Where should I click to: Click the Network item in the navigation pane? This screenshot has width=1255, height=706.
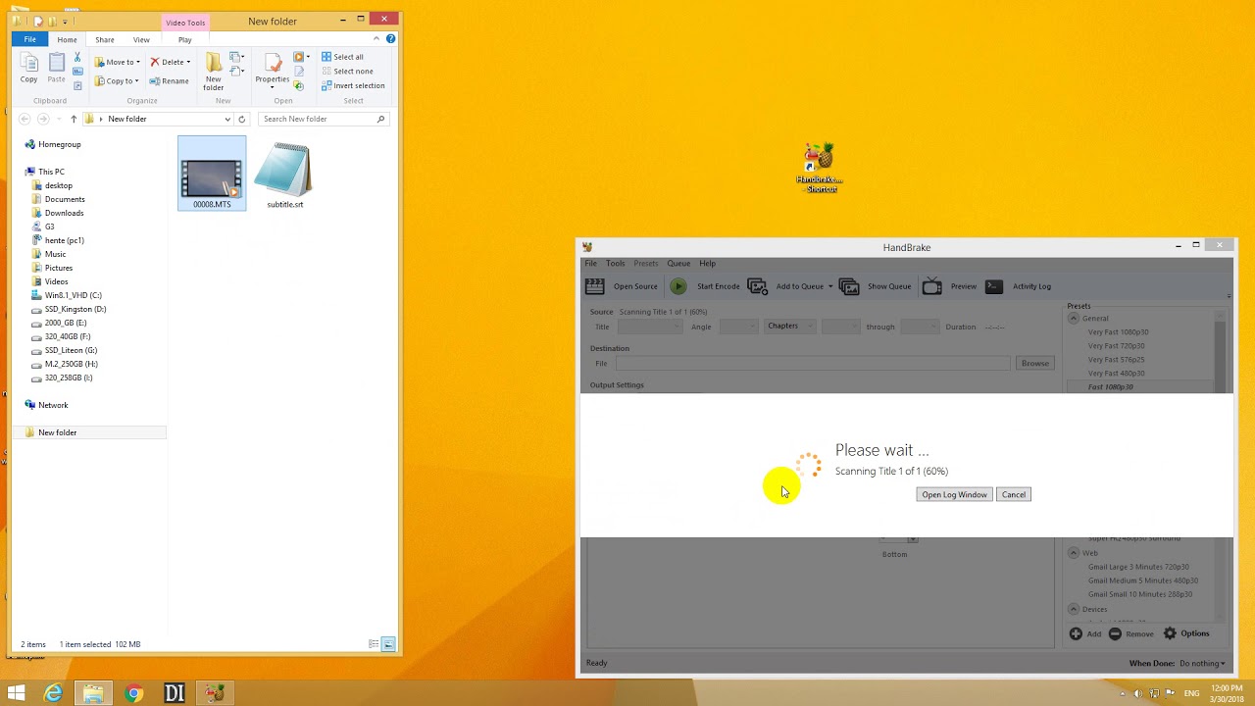[x=53, y=405]
